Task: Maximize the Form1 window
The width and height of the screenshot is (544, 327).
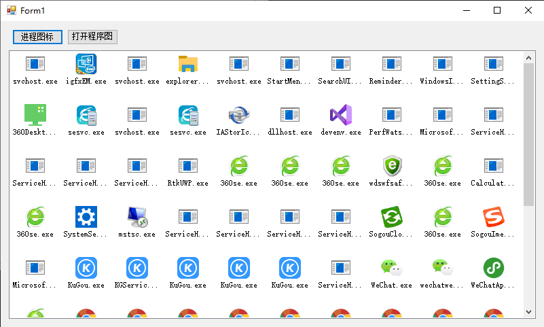Action: [497, 10]
